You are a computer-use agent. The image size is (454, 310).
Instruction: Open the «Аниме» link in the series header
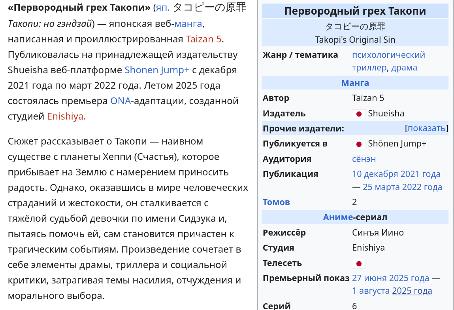click(338, 217)
